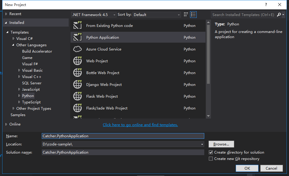The width and height of the screenshot is (289, 176).
Task: Click the Browse button
Action: click(x=221, y=144)
